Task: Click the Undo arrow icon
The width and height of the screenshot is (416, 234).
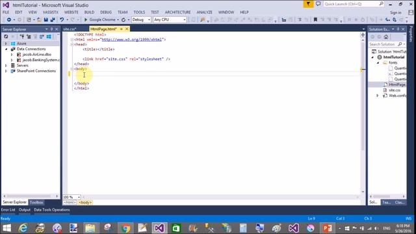Action: click(x=62, y=19)
